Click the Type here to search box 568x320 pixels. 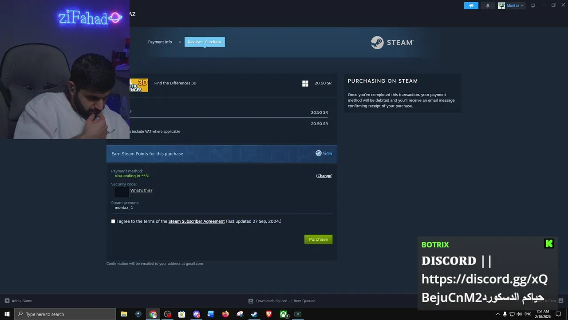point(65,314)
